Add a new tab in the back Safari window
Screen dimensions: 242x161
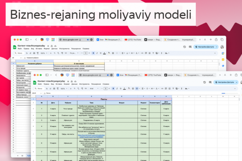tap(211, 39)
